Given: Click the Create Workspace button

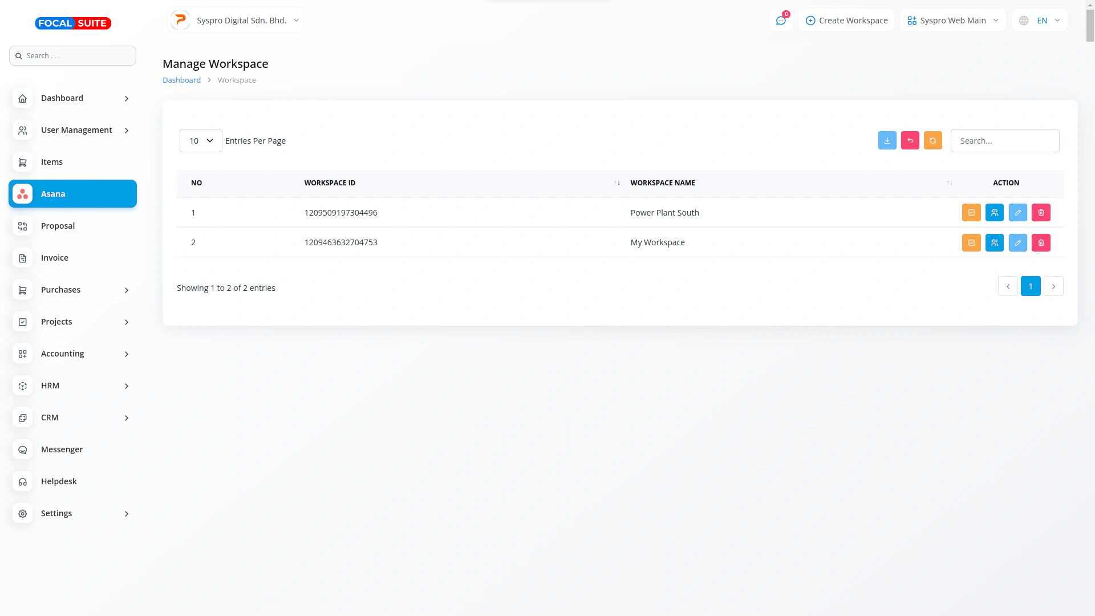Looking at the screenshot, I should coord(846,21).
